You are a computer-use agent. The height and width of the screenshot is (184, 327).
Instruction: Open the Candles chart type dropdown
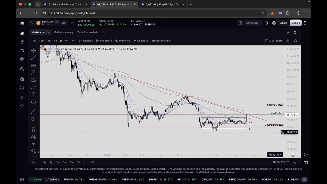tap(86, 41)
